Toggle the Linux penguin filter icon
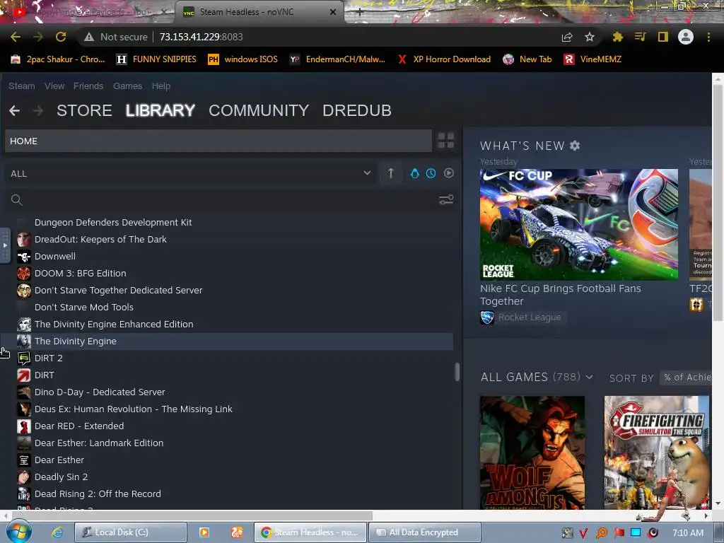 pyautogui.click(x=414, y=173)
